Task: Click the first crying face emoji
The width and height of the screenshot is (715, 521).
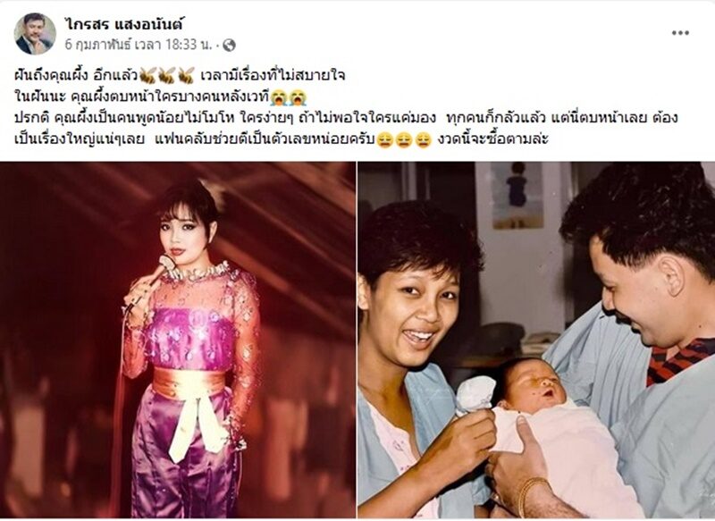Action: pyautogui.click(x=277, y=97)
